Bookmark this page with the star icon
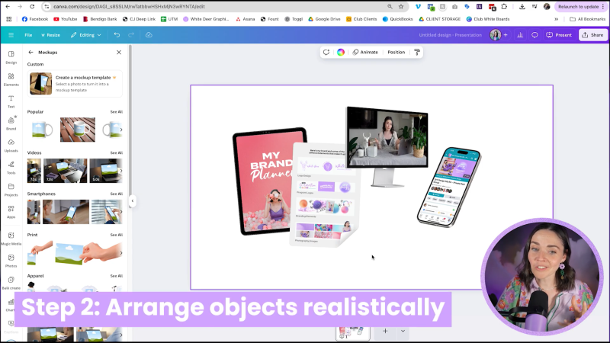Viewport: 610px width, 343px height. [401, 7]
